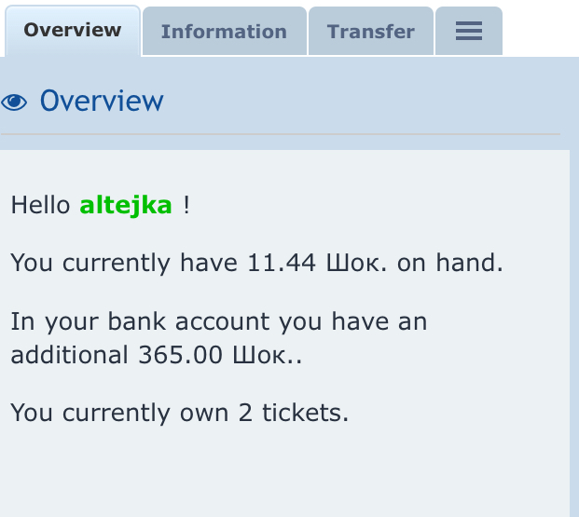Click the "You currently have" text
The image size is (579, 517).
[x=124, y=263]
